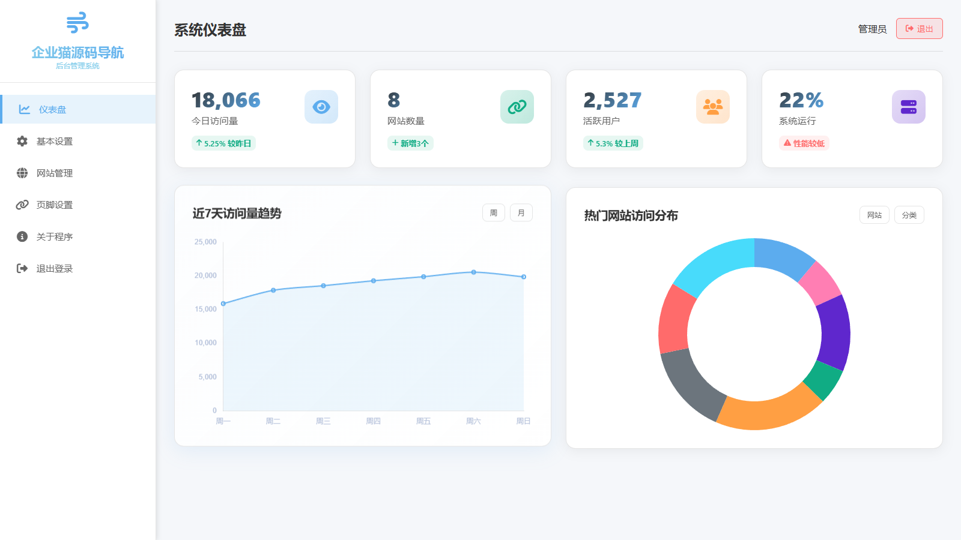Click the wind logo above 企业猫源码导航
This screenshot has width=961, height=540.
(77, 23)
